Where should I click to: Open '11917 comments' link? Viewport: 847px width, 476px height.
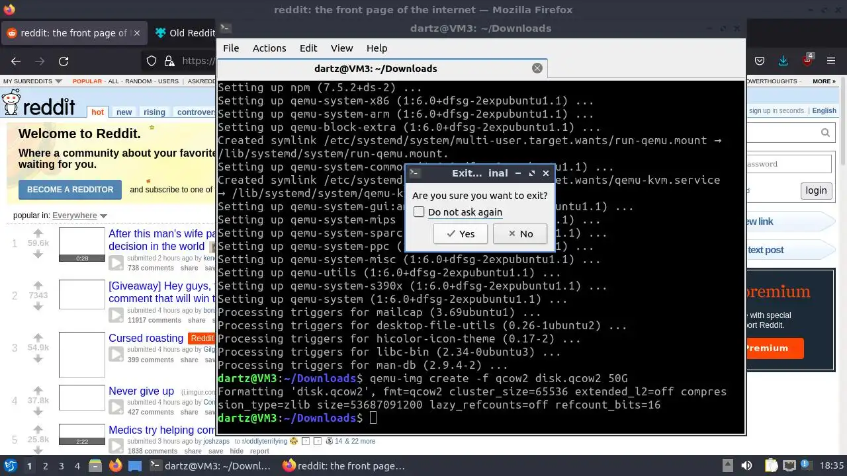click(154, 320)
